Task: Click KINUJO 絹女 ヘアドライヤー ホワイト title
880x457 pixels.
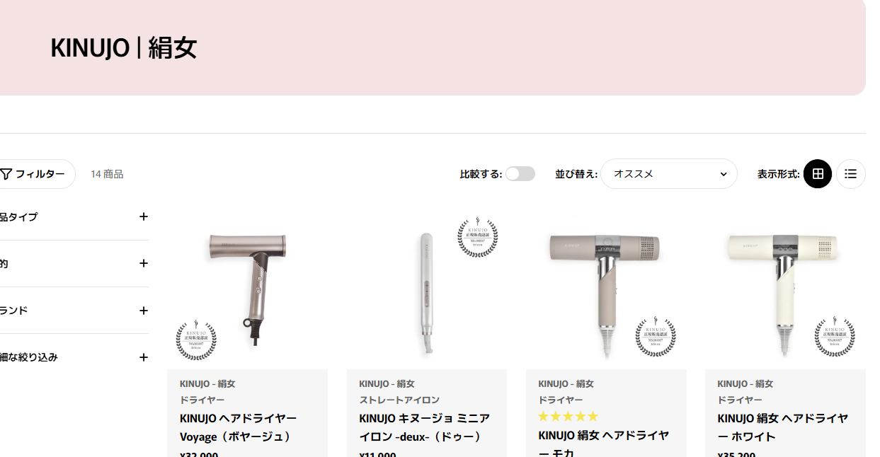Action: [782, 427]
